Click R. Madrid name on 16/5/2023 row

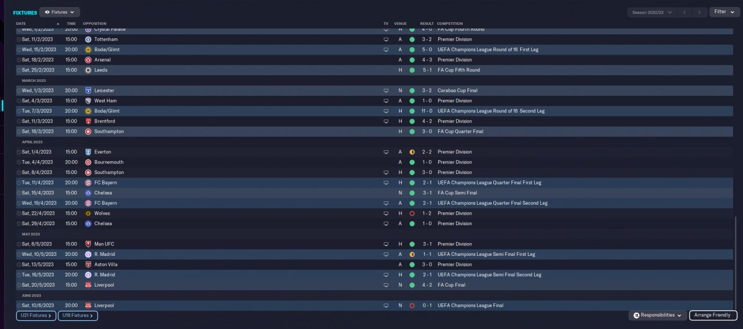click(104, 275)
